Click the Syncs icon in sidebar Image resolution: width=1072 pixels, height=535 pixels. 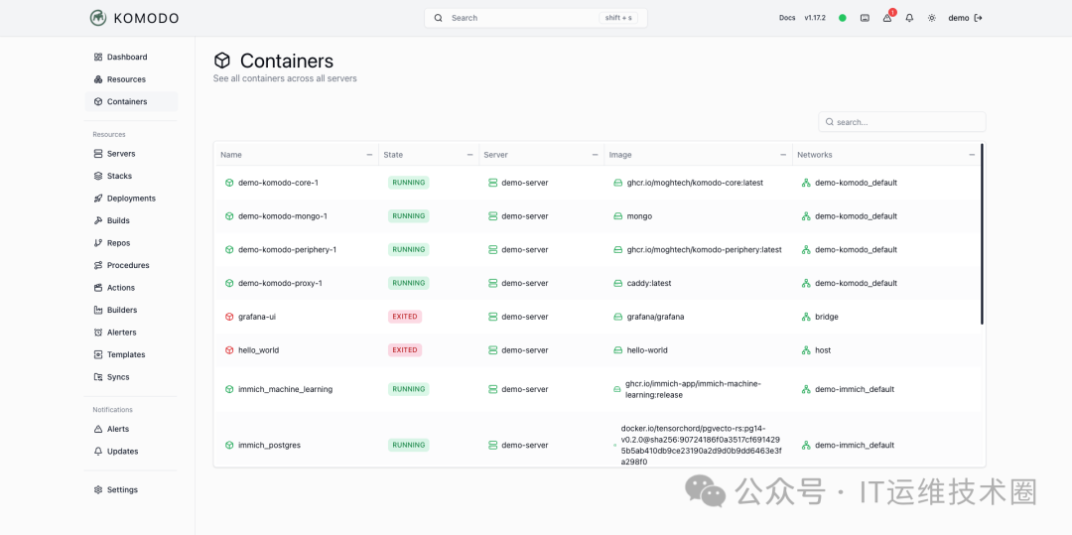click(x=98, y=377)
